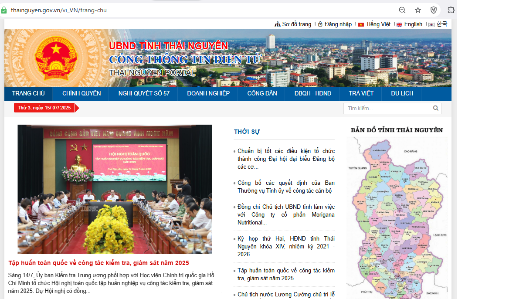This screenshot has width=516, height=299.
Task: Click the address bar URL thainguyen.gov.vn
Action: click(x=58, y=10)
